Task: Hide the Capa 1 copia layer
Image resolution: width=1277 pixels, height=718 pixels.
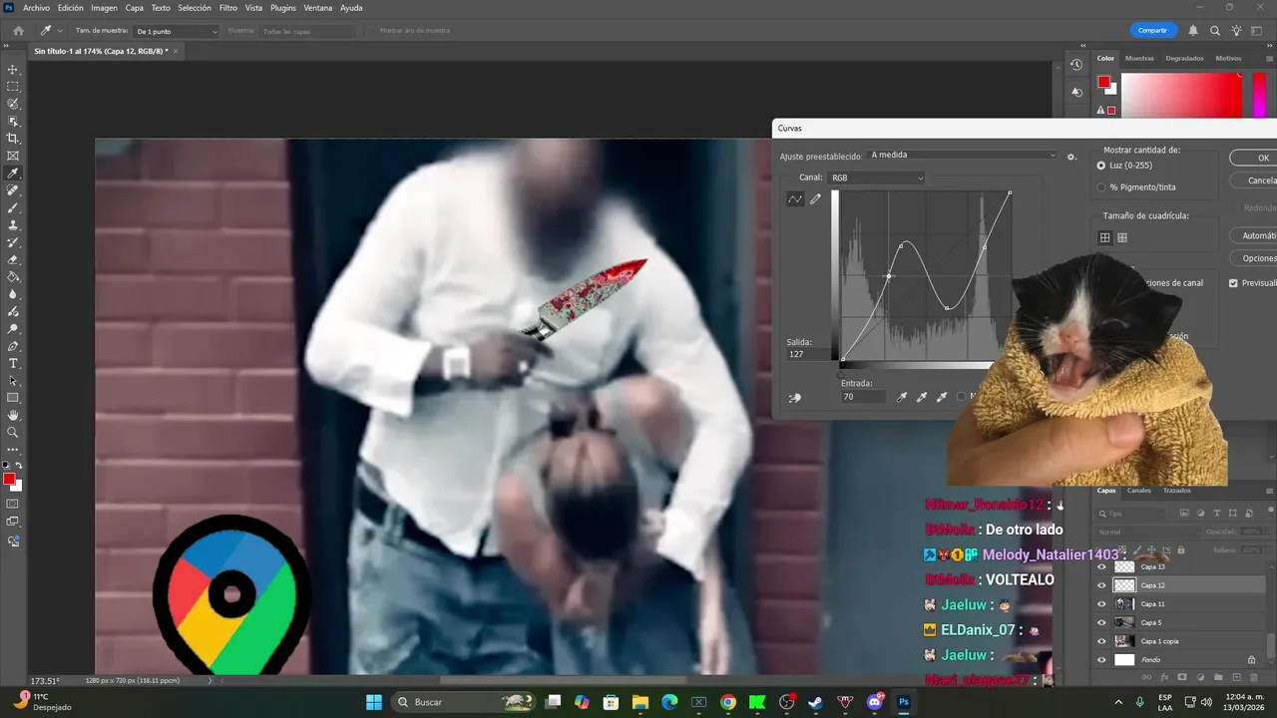Action: click(x=1101, y=641)
